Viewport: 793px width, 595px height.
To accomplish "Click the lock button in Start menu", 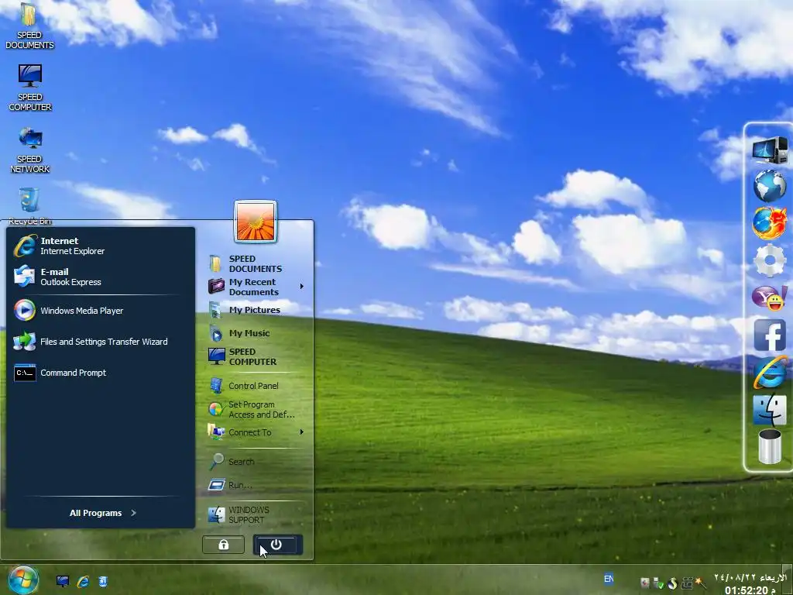I will click(224, 545).
